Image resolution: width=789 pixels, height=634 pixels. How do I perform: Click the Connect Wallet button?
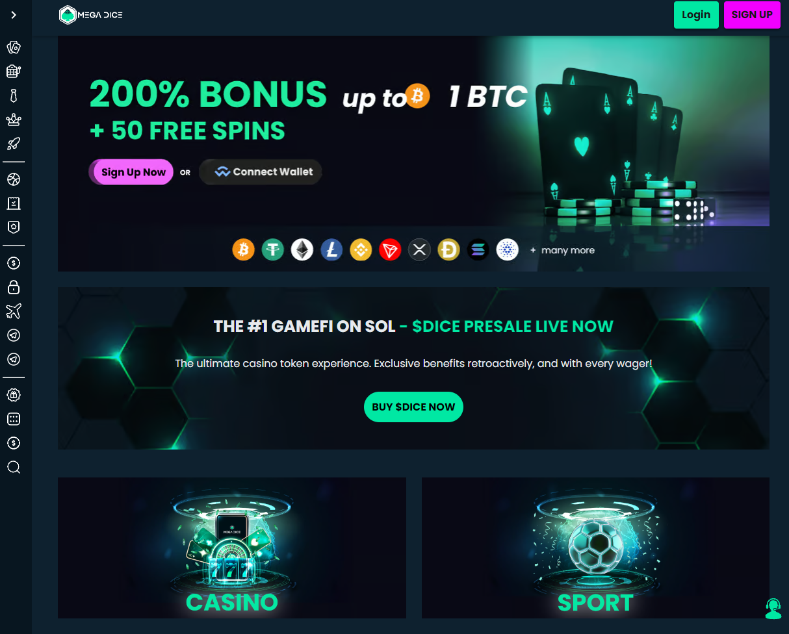coord(261,172)
